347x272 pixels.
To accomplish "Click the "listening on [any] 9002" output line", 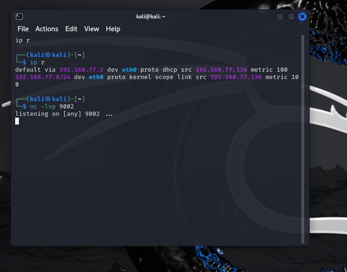I will pos(58,113).
